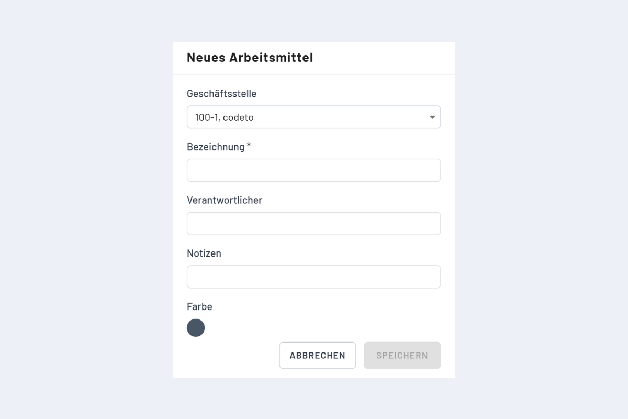Click the Verantwortlicher field label
Screen dimensions: 628x419
225,200
